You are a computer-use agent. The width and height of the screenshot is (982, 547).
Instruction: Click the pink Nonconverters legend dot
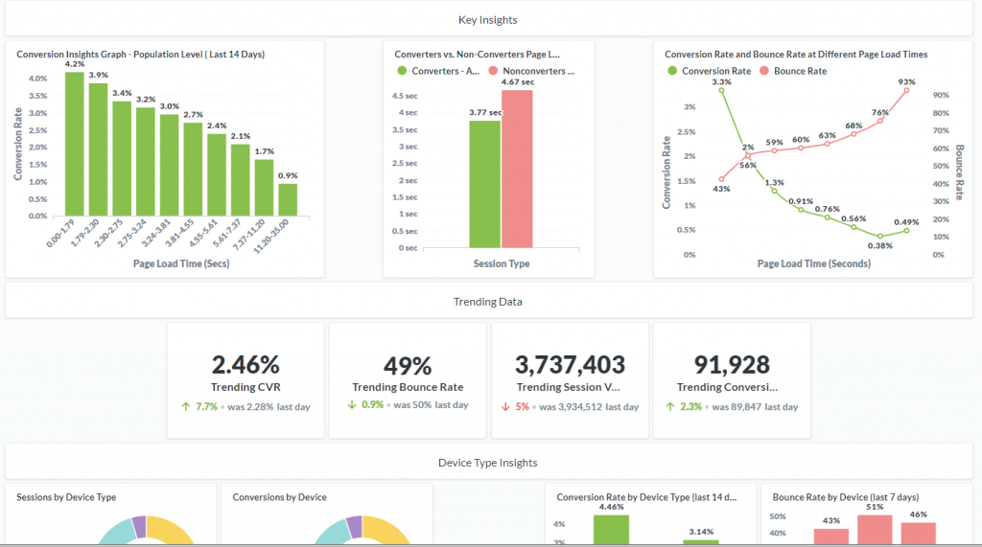(493, 71)
